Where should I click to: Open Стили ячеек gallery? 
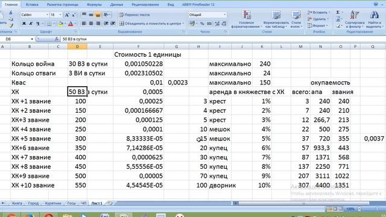[296, 19]
